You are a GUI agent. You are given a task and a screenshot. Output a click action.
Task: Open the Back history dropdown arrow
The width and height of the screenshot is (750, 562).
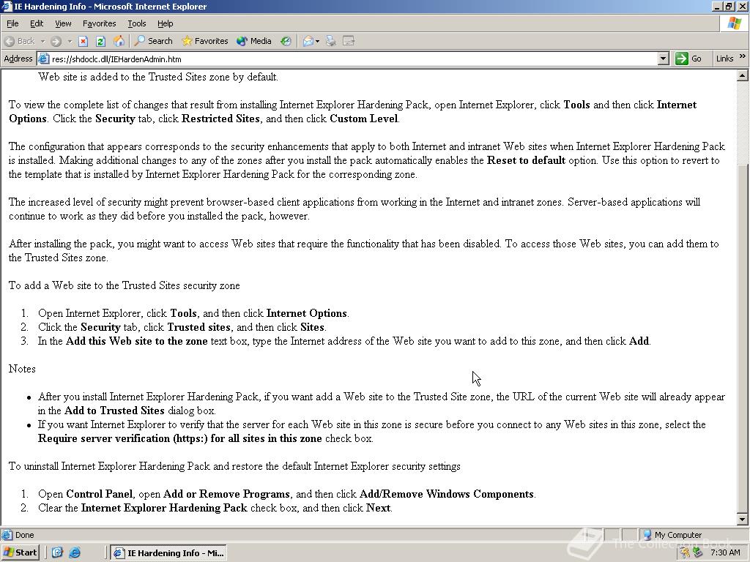[x=42, y=41]
